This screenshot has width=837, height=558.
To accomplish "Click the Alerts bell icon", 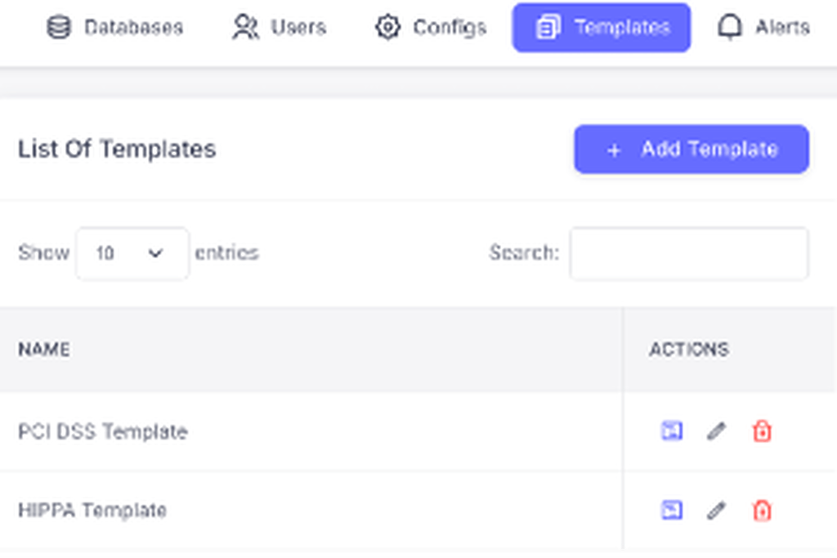I will 730,27.
